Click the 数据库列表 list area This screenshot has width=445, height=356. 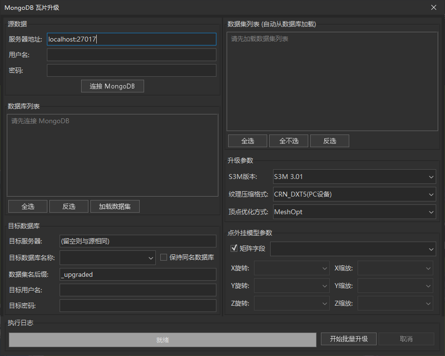tap(112, 155)
